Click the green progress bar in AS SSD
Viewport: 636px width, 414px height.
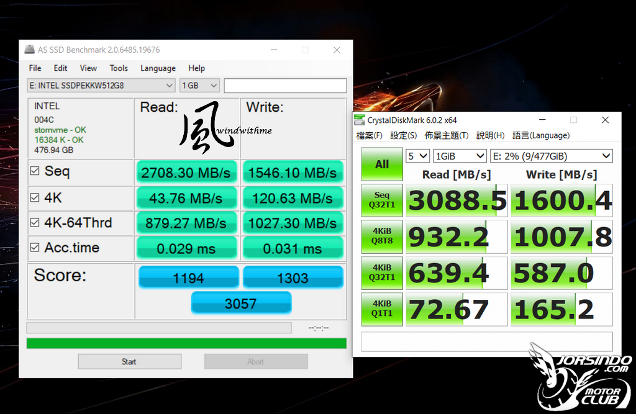(x=186, y=343)
